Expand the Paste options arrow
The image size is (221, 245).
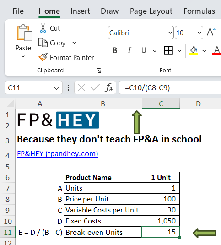(23, 57)
